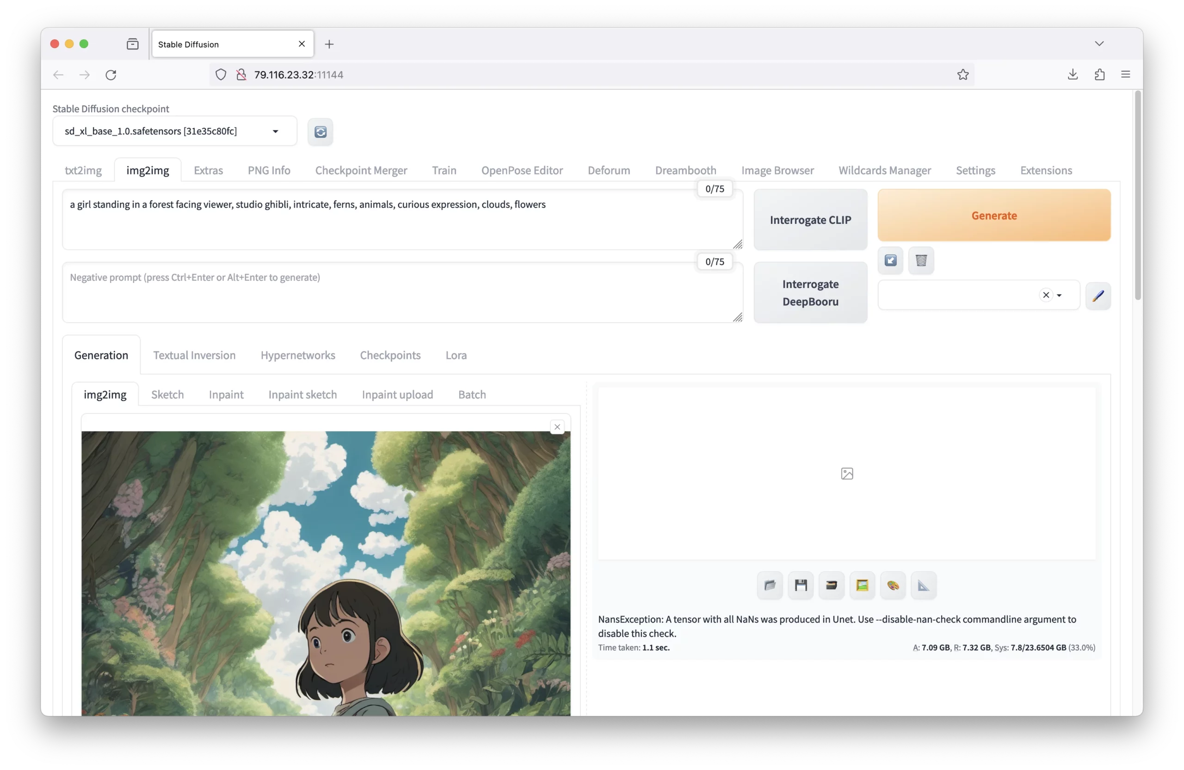This screenshot has height=770, width=1184.
Task: Switch to the Batch tab
Action: click(x=472, y=394)
